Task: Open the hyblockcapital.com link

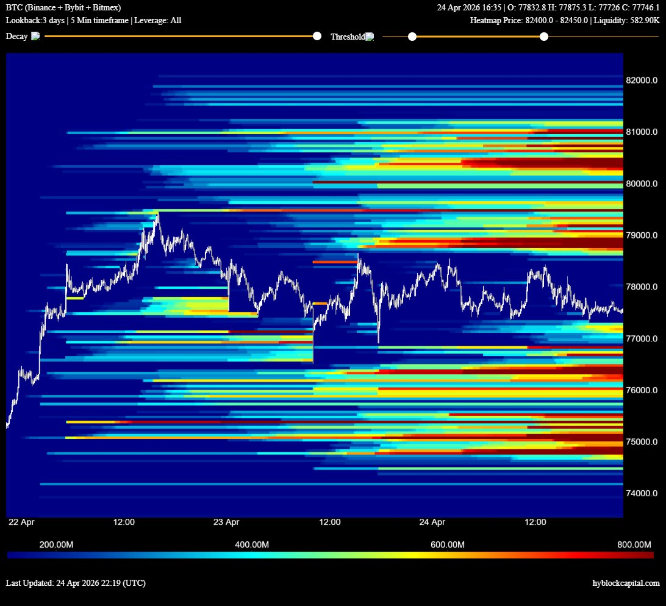Action: [x=626, y=583]
